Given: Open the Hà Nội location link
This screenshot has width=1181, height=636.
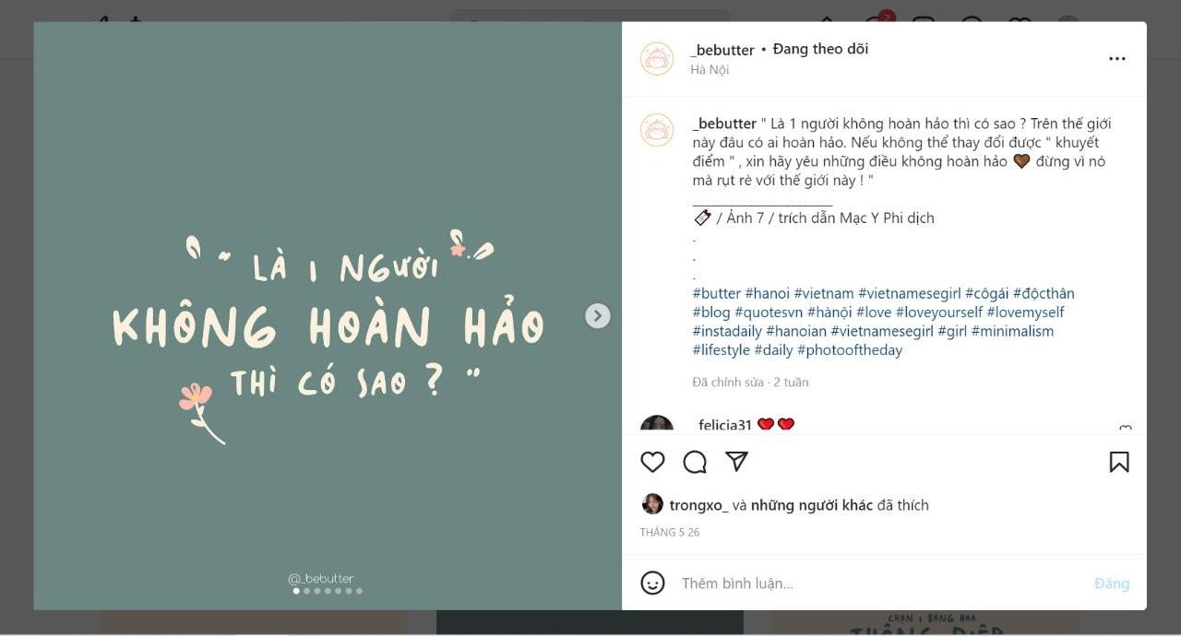Looking at the screenshot, I should pos(709,70).
